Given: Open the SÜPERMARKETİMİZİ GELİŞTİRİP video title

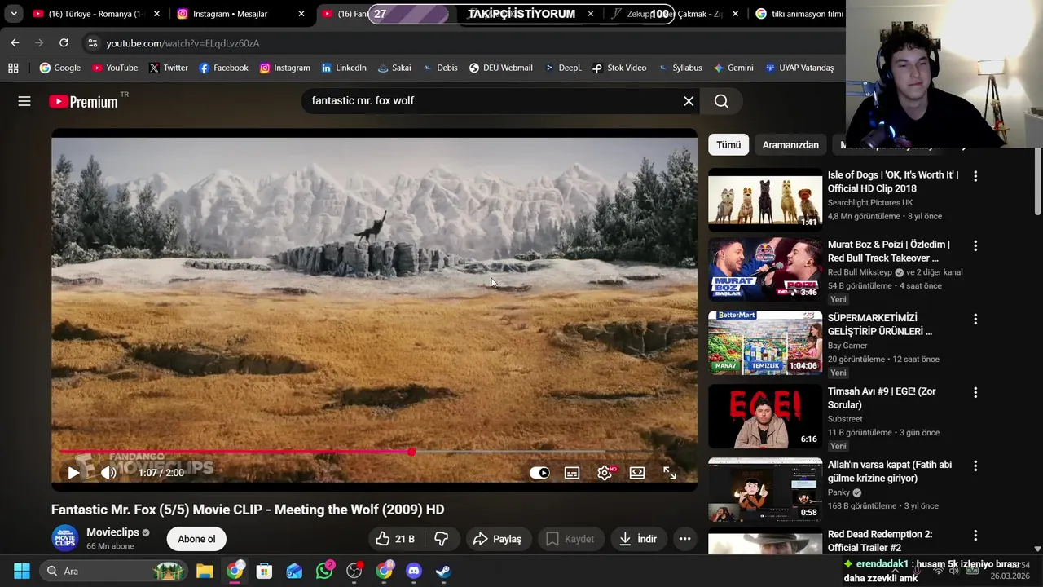Looking at the screenshot, I should point(880,324).
